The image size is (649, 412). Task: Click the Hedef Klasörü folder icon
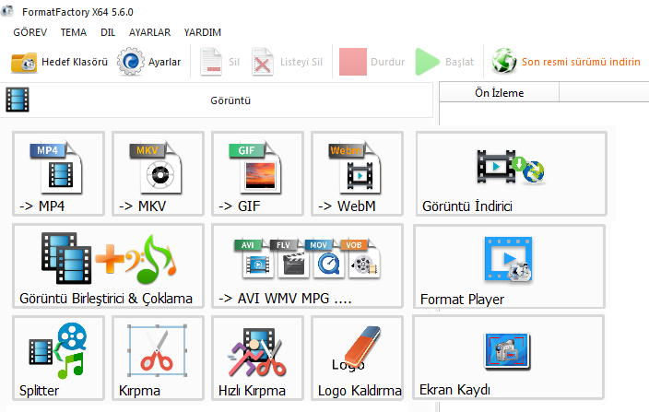point(24,62)
